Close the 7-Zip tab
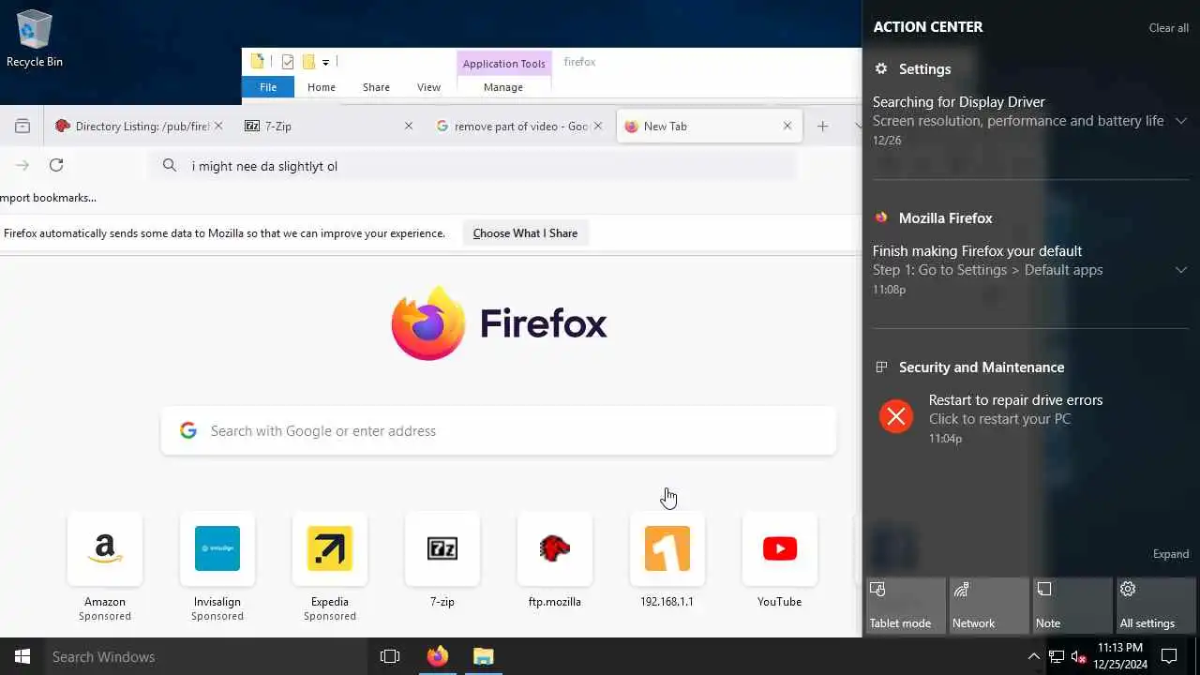This screenshot has height=675, width=1200. (x=408, y=126)
